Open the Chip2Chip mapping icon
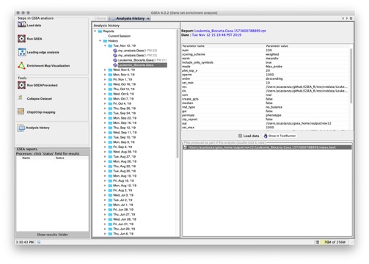Viewport: 369px width, 264px height. [x=21, y=111]
